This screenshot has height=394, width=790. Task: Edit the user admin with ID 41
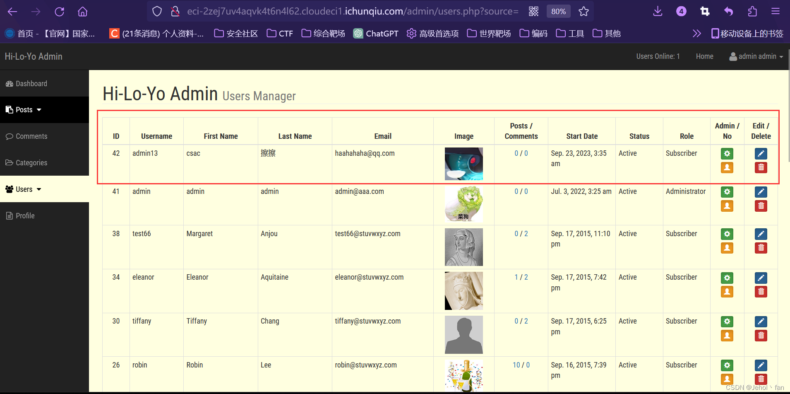coord(761,192)
